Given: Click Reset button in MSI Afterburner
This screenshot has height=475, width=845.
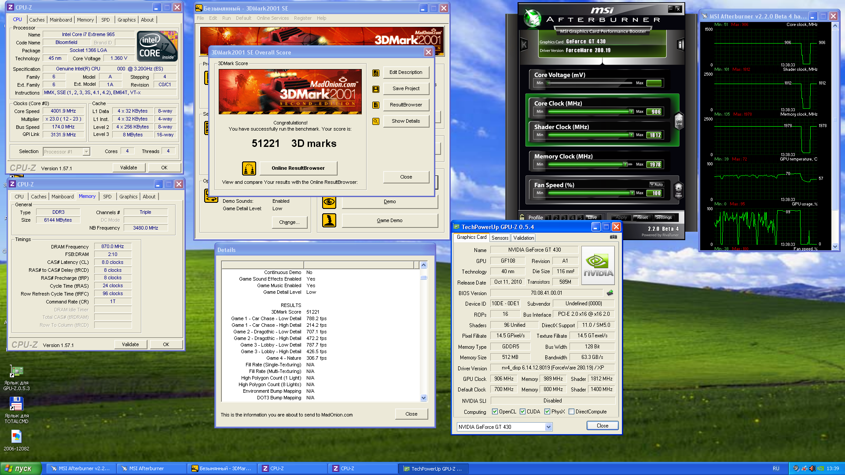Looking at the screenshot, I should [x=643, y=217].
